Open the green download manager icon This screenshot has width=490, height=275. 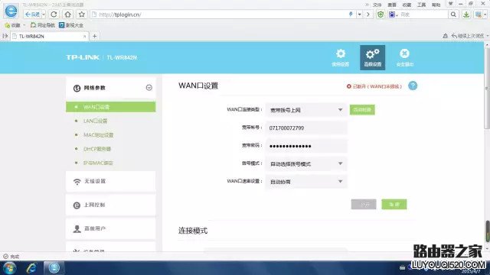point(466,15)
